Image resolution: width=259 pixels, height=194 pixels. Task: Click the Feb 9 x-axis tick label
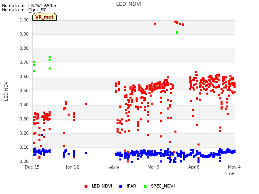tap(113, 167)
